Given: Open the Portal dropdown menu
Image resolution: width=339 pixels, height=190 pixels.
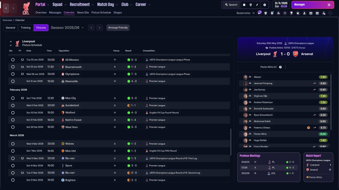Looking at the screenshot, I should [x=42, y=4].
